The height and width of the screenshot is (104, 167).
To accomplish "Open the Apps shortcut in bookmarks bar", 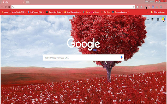I will [x=5, y=12].
